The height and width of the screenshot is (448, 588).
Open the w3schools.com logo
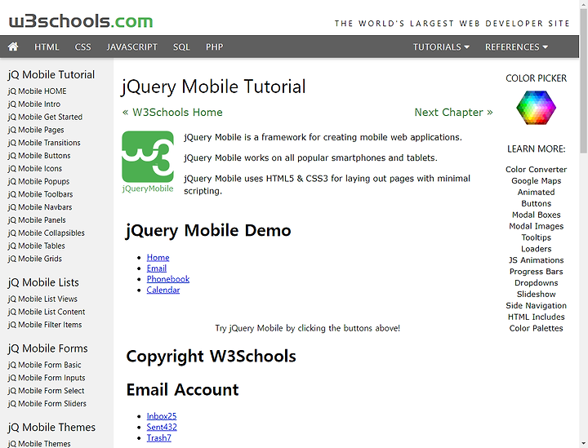[81, 21]
